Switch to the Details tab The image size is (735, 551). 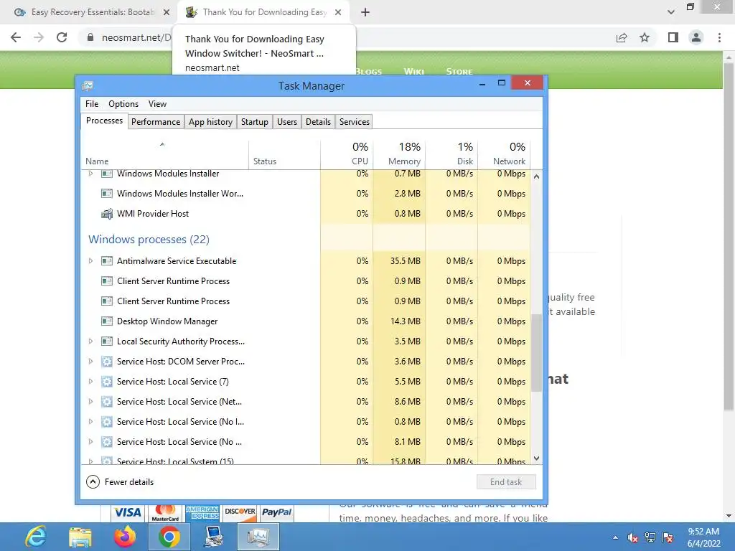[x=318, y=122]
